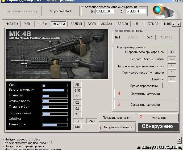183x150 pixels.
Task: Click the Скорость бега stat bar
Action: pos(55,114)
